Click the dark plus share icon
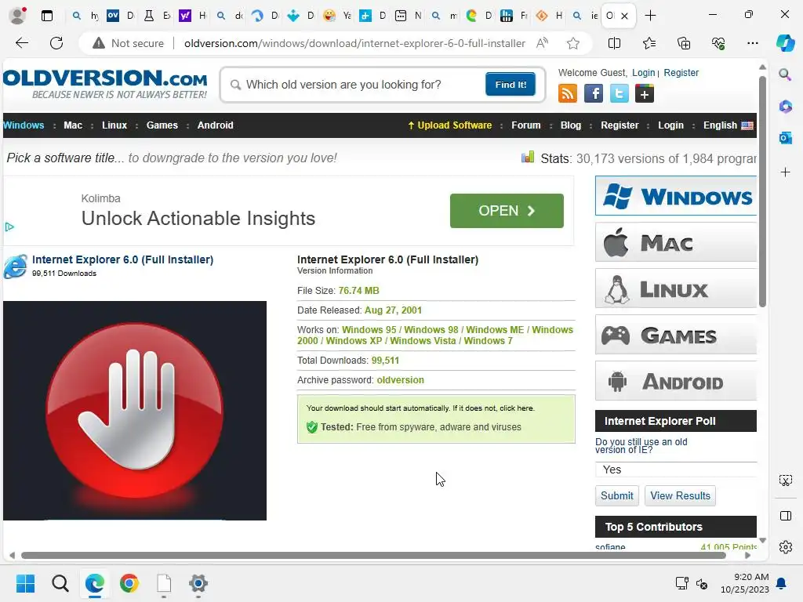This screenshot has height=602, width=803. coord(645,94)
